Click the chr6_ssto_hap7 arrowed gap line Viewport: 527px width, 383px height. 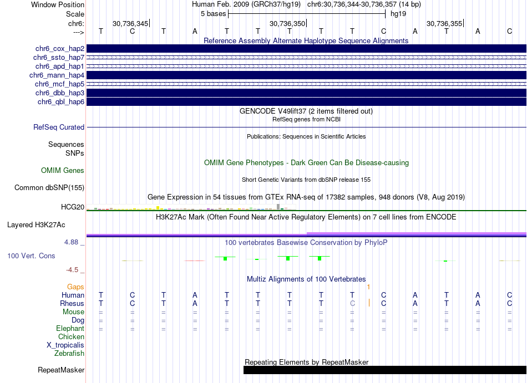[306, 58]
